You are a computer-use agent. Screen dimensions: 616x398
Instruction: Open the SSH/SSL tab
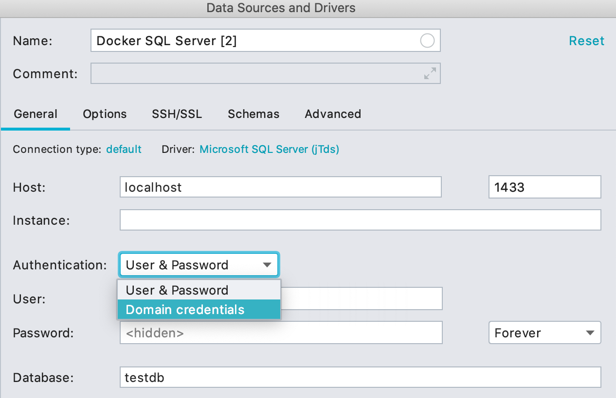(x=177, y=114)
